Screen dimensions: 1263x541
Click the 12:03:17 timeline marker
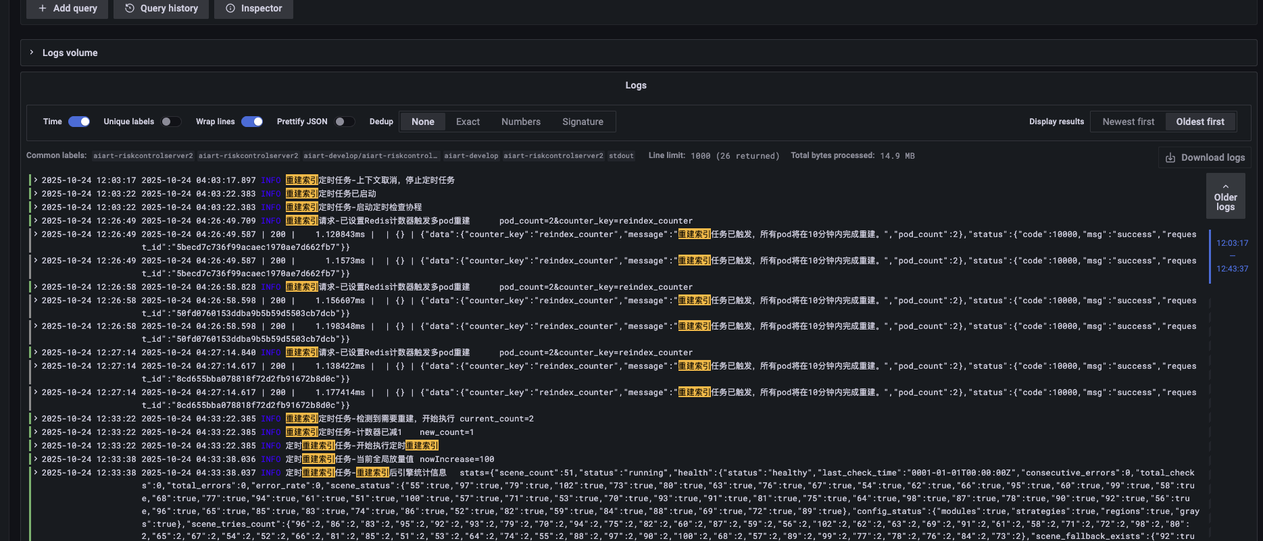[x=1232, y=243]
